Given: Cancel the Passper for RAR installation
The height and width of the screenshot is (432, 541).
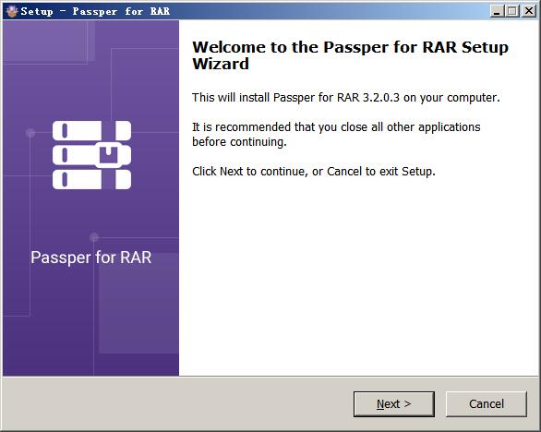Looking at the screenshot, I should point(487,403).
